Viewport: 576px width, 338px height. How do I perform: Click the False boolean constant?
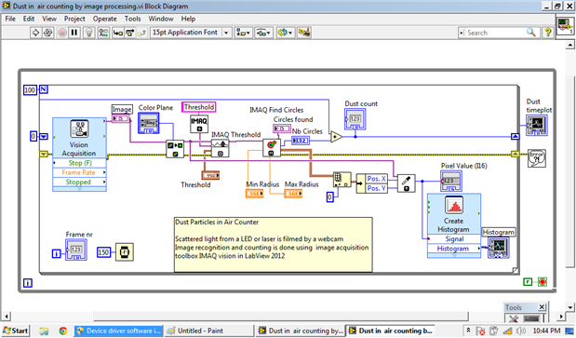click(528, 282)
